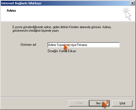
Task: Click the E-posta gönderdiğinizde description line
Action: click(x=62, y=27)
